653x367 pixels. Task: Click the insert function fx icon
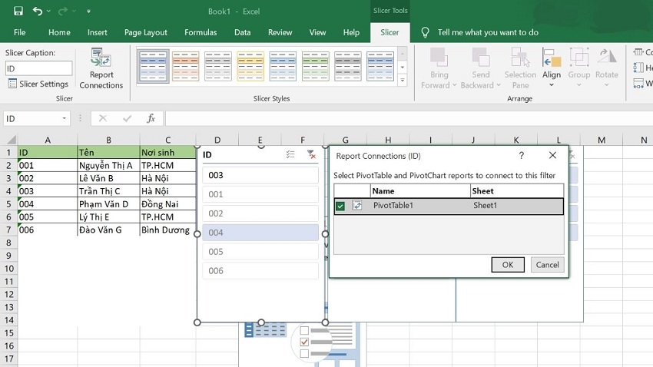(x=151, y=118)
